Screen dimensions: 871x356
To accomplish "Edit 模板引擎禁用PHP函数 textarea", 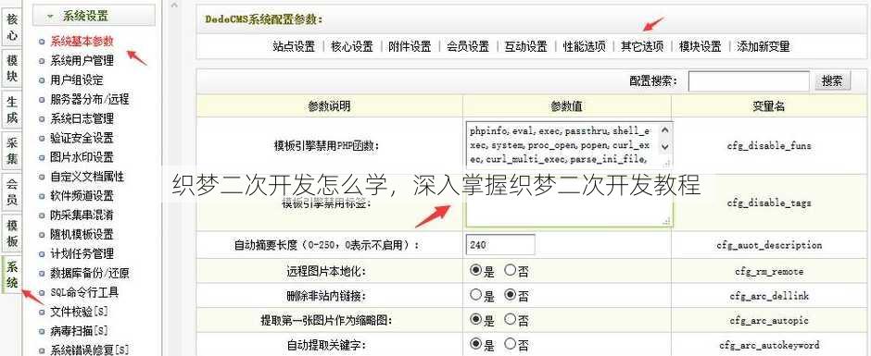I will 569,145.
